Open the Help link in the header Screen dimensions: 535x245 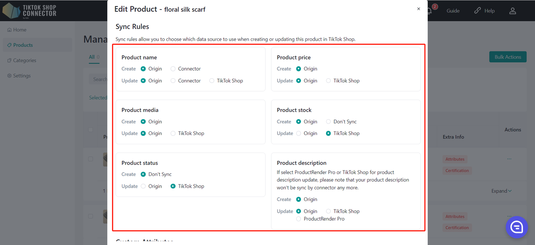tap(485, 11)
